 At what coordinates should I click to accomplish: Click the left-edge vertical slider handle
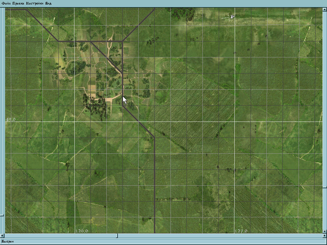pyautogui.click(x=2, y=215)
